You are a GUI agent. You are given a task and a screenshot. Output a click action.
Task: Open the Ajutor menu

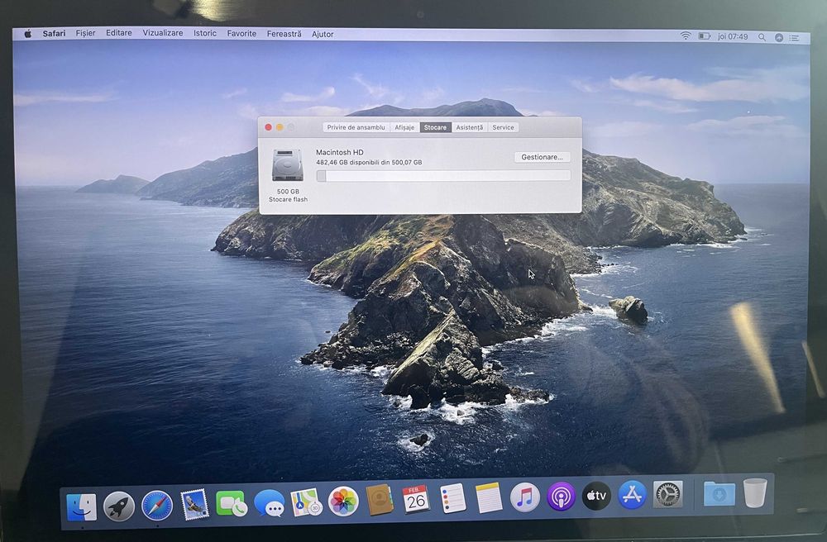click(323, 34)
